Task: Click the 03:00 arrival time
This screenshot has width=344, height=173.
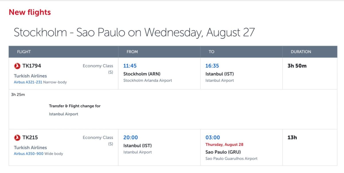Action: [x=213, y=138]
